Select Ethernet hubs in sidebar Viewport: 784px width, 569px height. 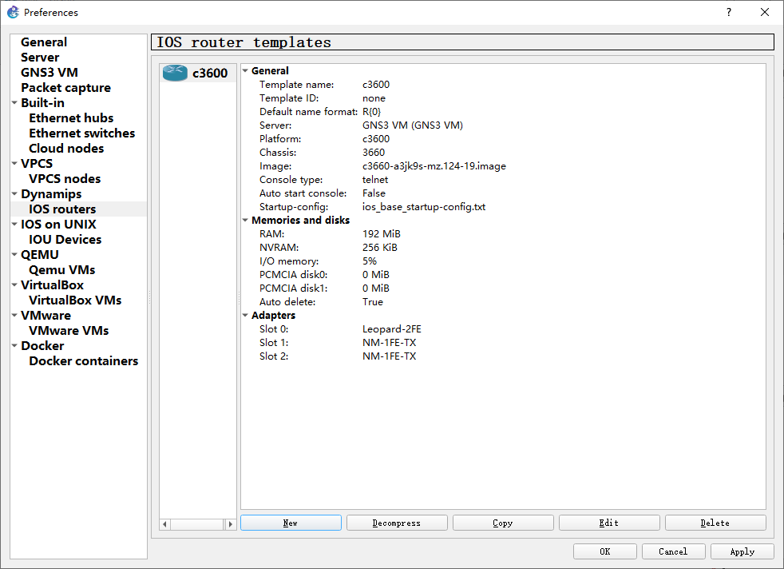71,118
